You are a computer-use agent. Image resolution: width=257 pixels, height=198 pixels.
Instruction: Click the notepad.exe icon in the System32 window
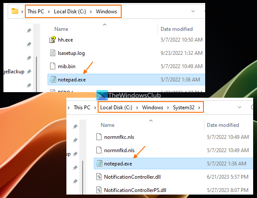tap(99, 163)
